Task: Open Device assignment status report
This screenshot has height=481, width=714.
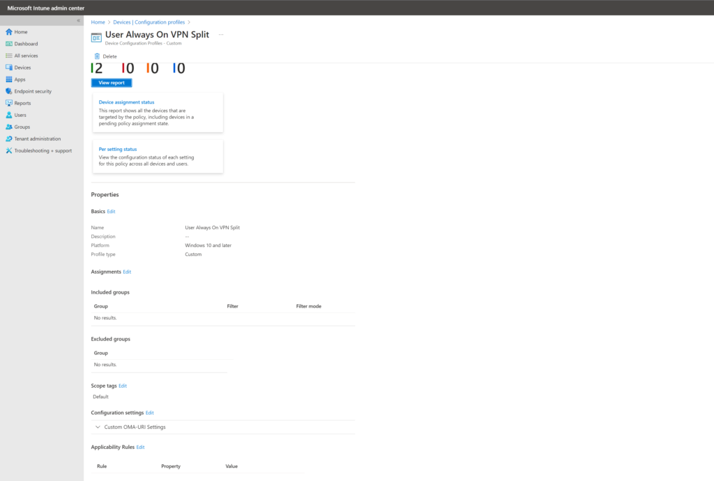Action: click(127, 102)
